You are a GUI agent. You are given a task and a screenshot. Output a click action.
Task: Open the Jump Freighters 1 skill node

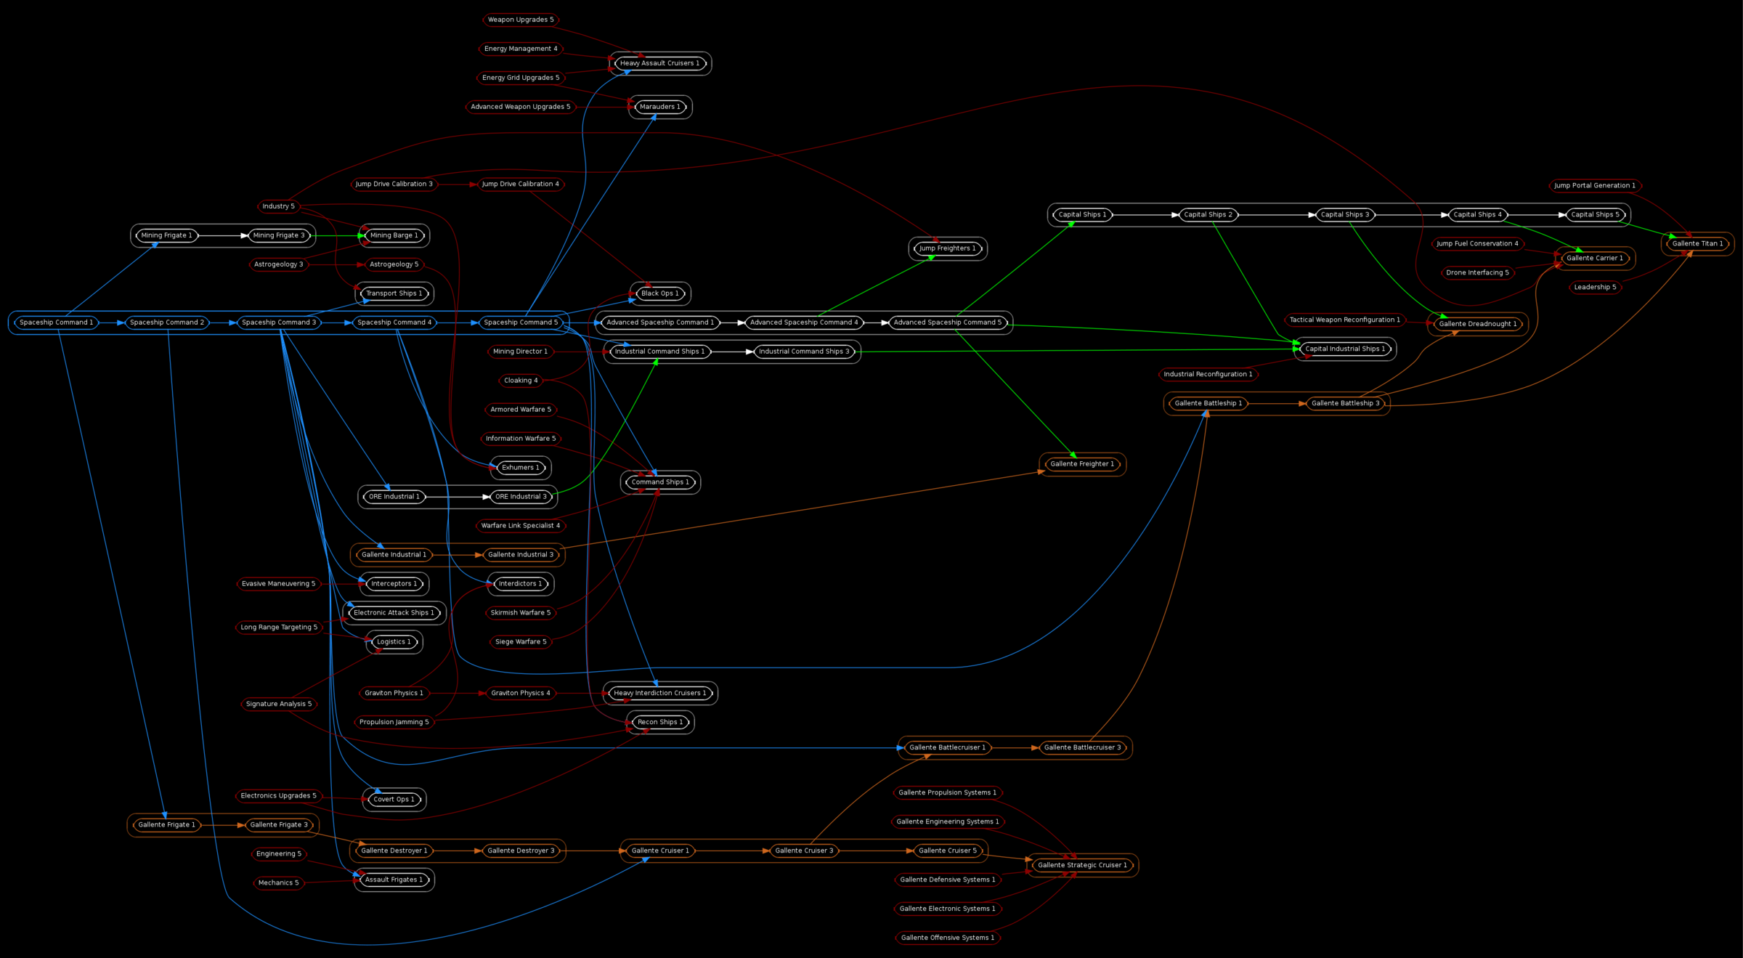point(948,248)
